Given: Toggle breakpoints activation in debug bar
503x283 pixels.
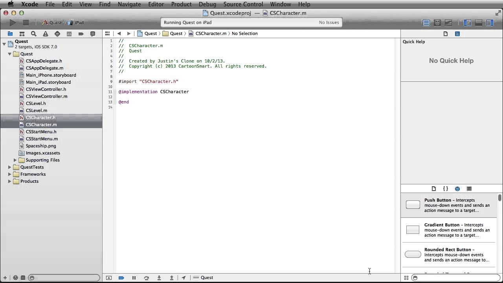Looking at the screenshot, I should coord(121,278).
